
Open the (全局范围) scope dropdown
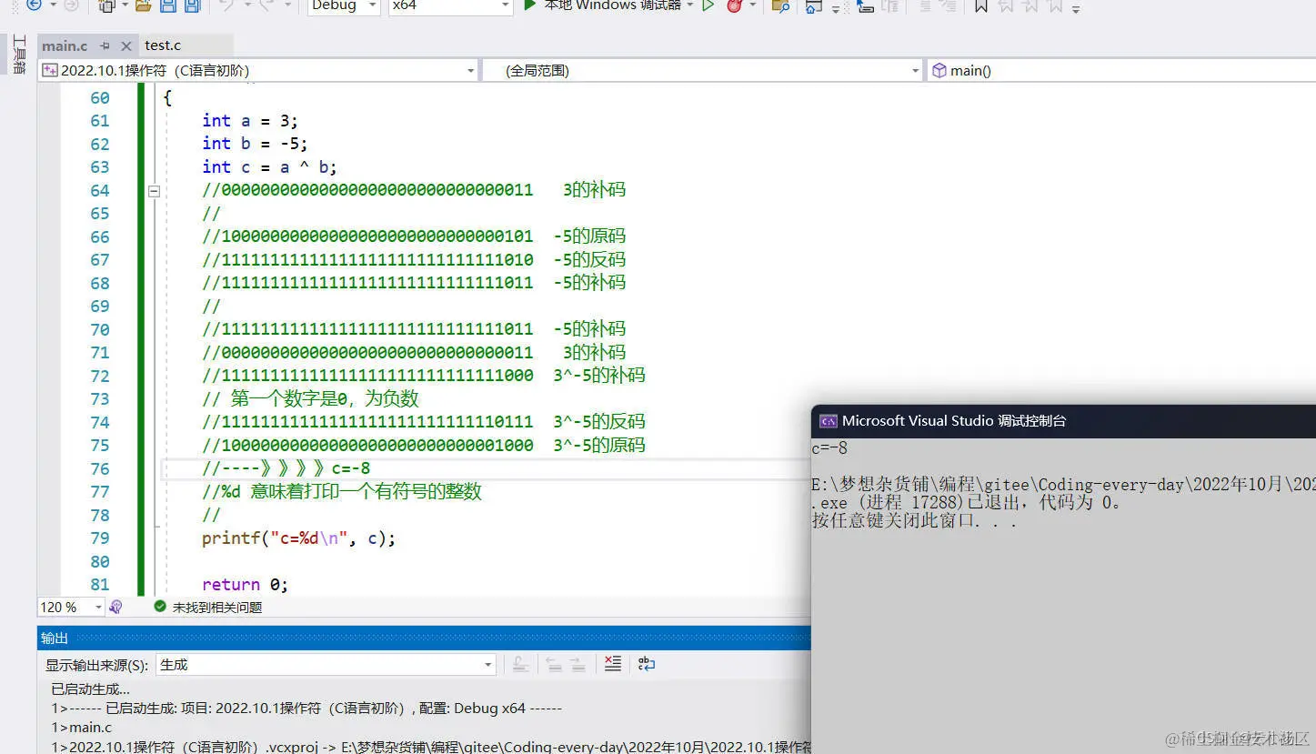[x=702, y=70]
